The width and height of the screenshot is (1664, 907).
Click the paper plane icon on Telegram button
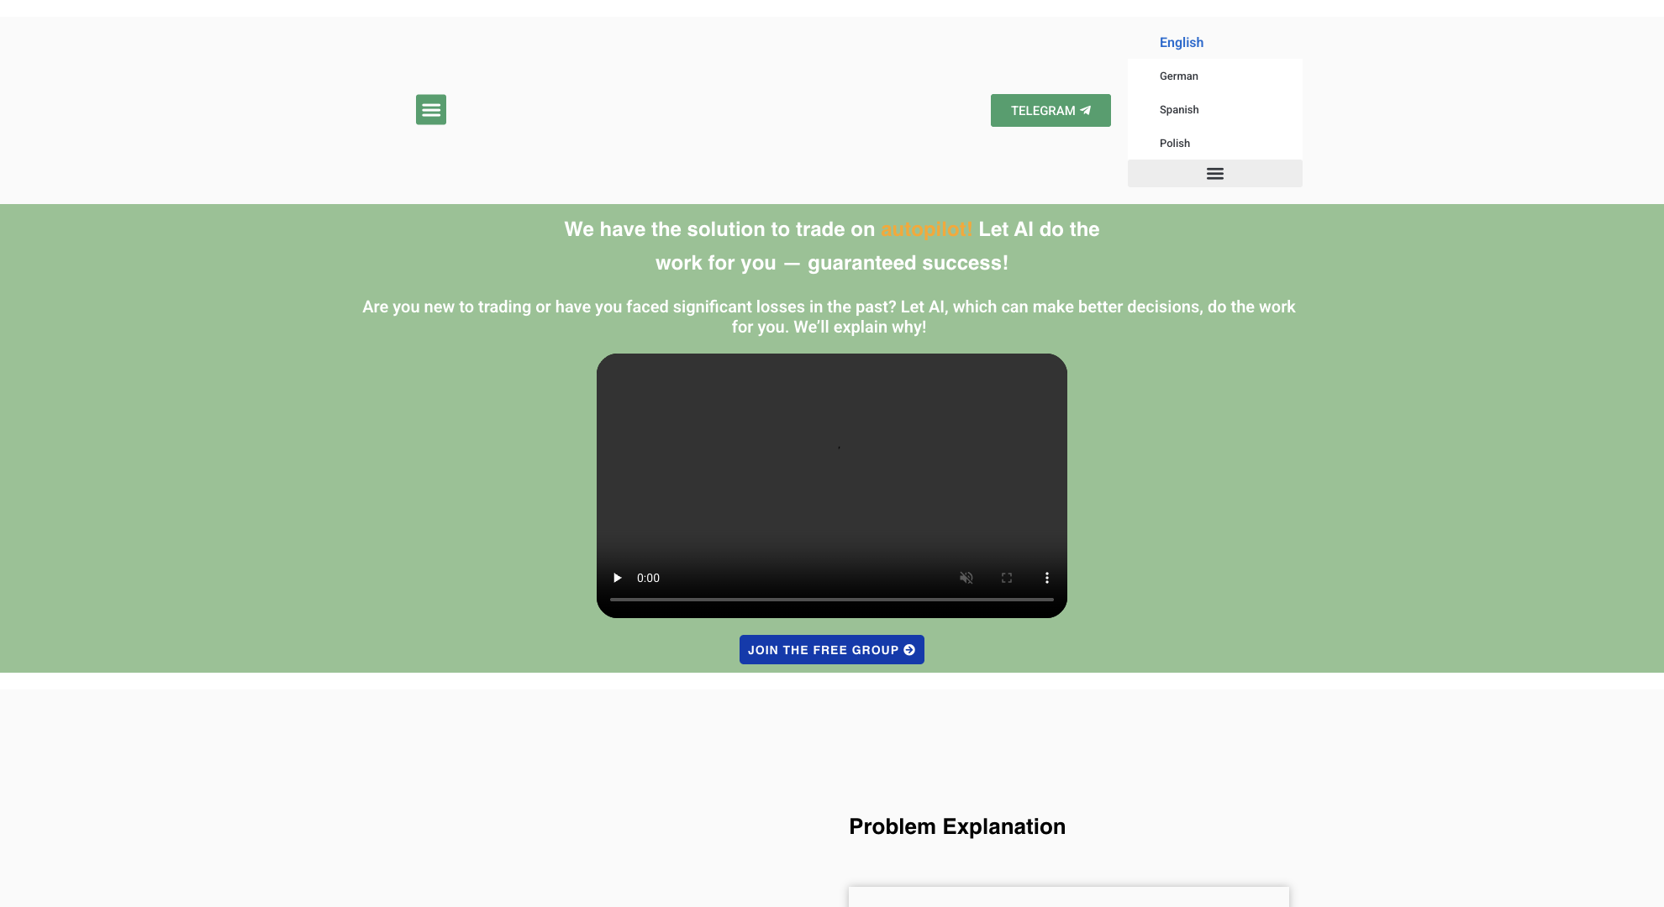(1085, 110)
